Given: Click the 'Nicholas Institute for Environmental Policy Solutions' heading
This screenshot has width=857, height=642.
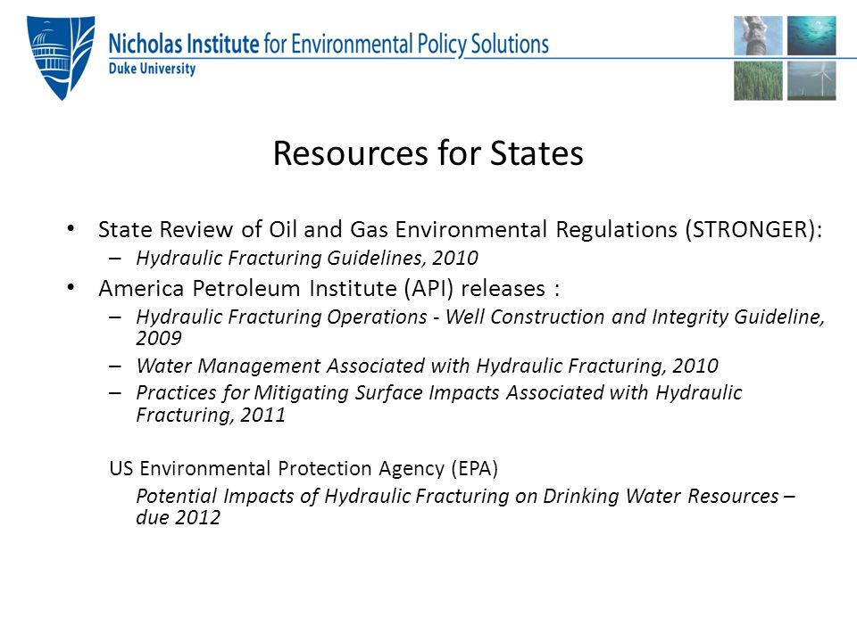Looking at the screenshot, I should [329, 44].
